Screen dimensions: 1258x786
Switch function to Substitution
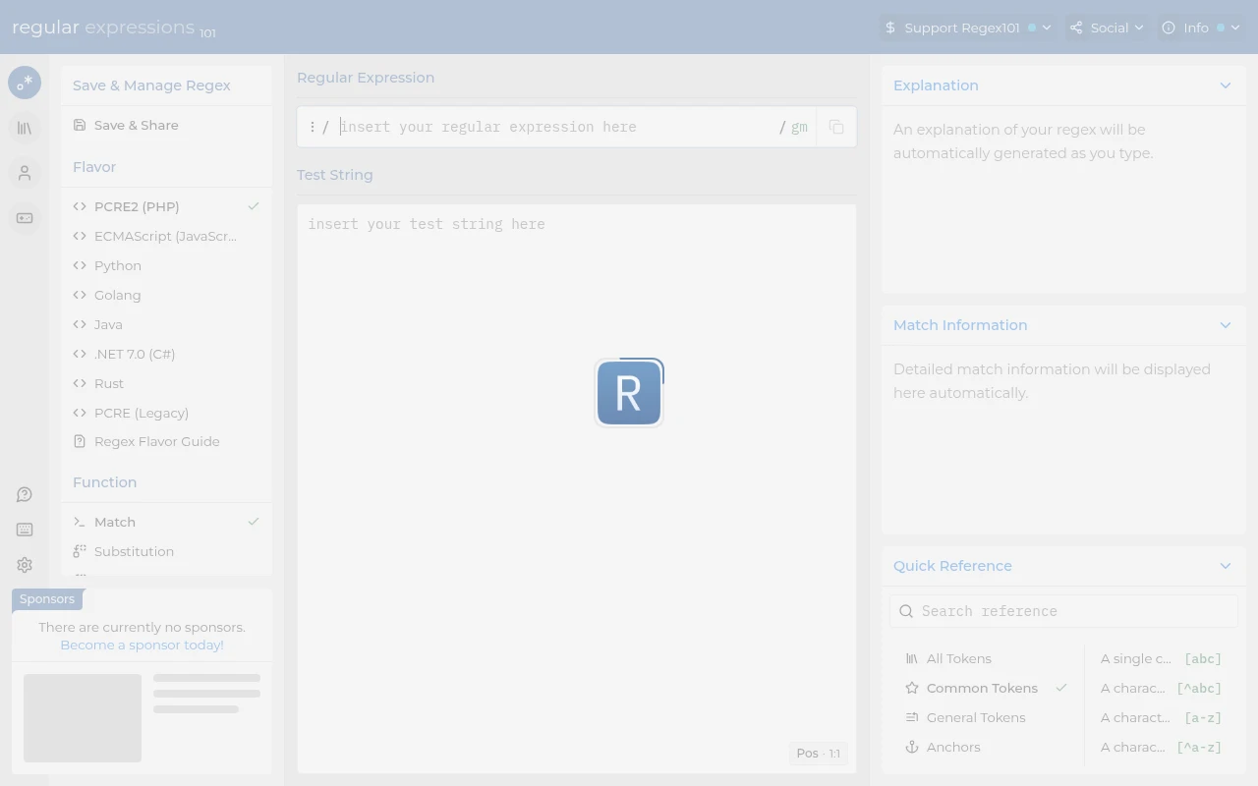point(134,551)
